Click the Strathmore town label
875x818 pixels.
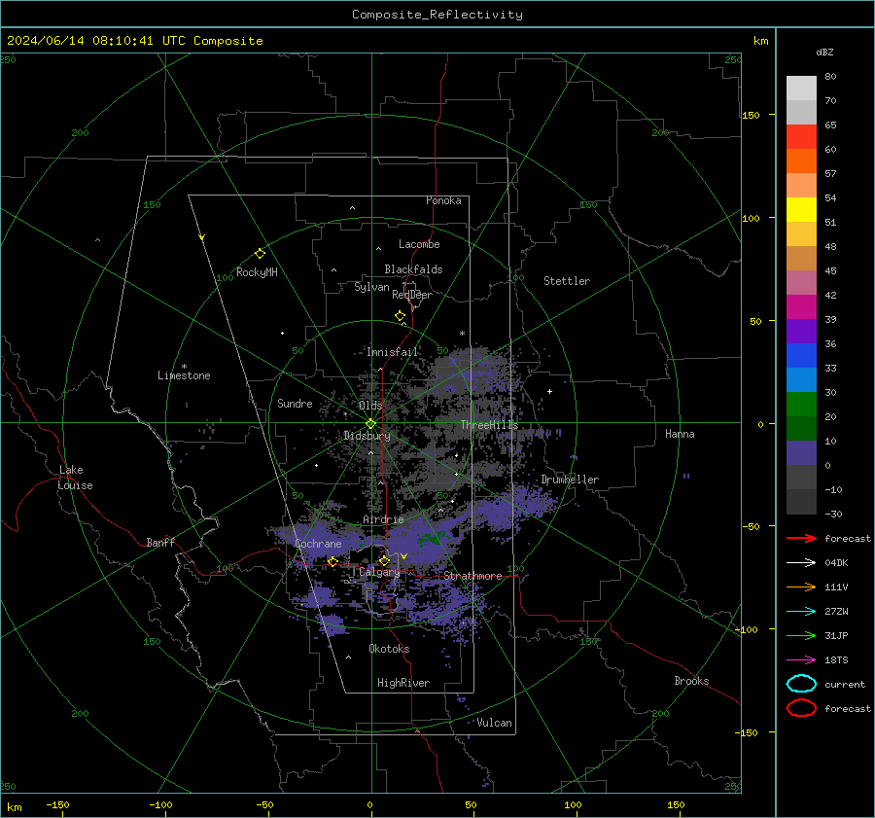click(472, 576)
